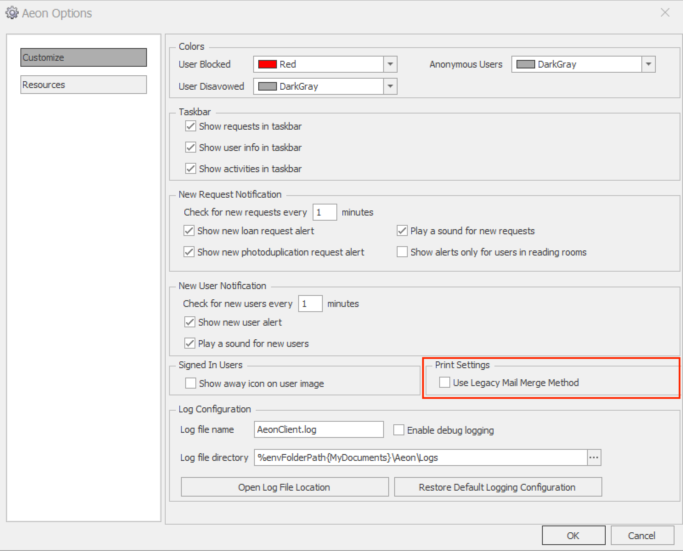This screenshot has width=683, height=551.
Task: Enable Show alerts only for users in reading rooms
Action: (x=402, y=252)
